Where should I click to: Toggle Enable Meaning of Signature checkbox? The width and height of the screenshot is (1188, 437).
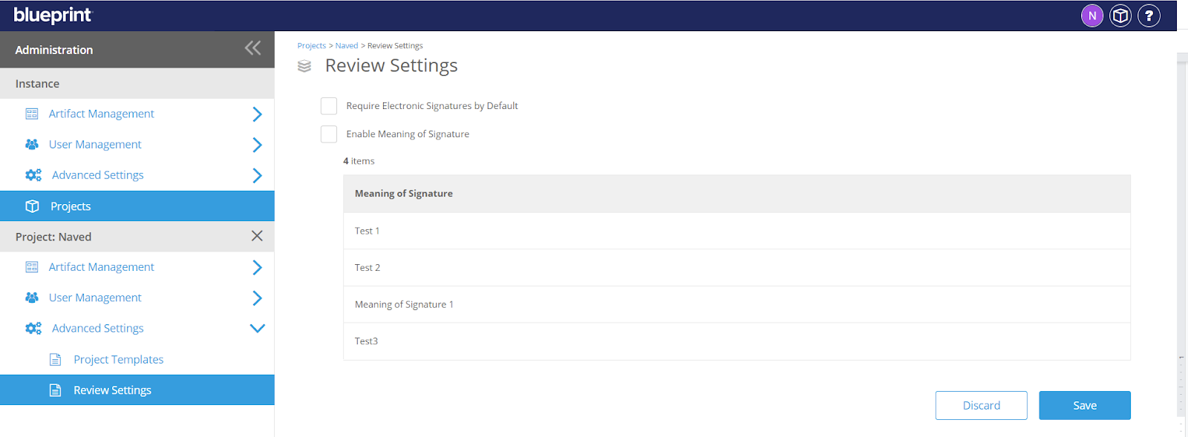coord(329,134)
